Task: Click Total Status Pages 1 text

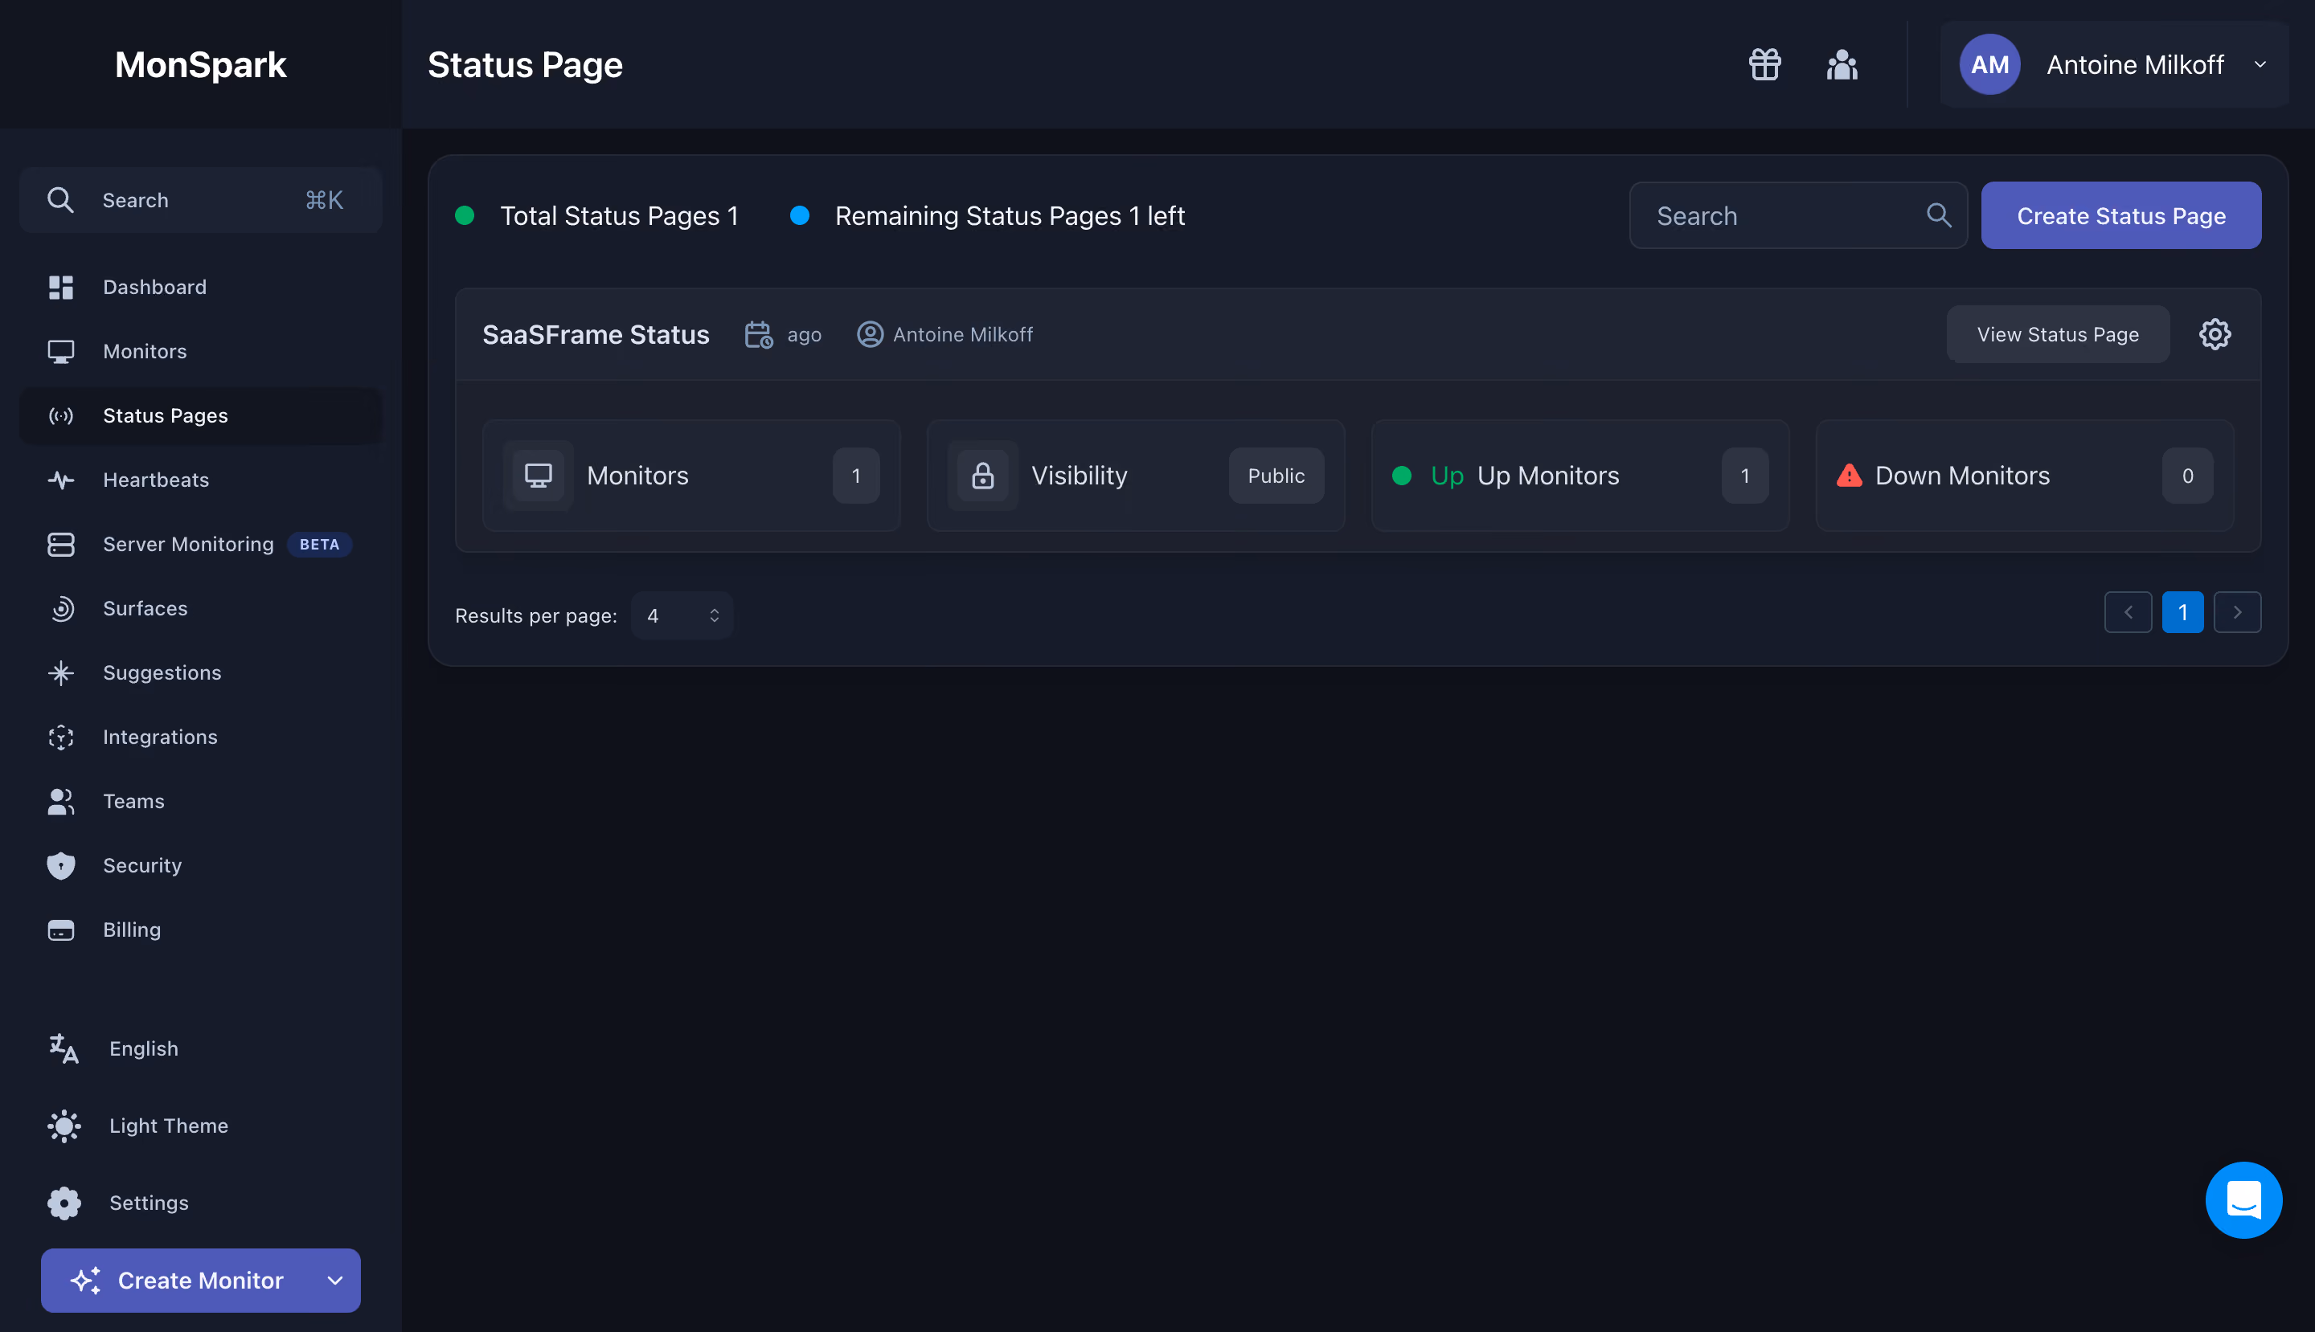Action: coord(619,216)
